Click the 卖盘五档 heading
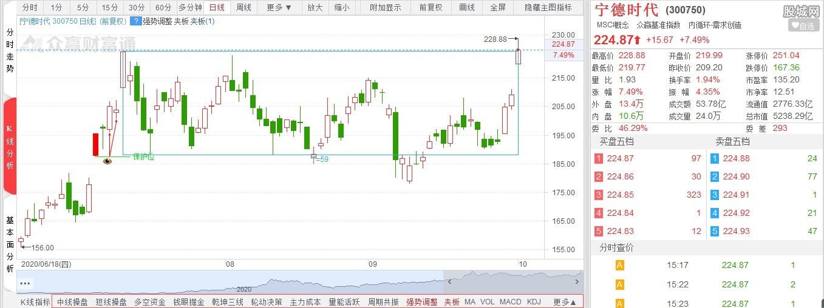The image size is (824, 308). [x=733, y=142]
